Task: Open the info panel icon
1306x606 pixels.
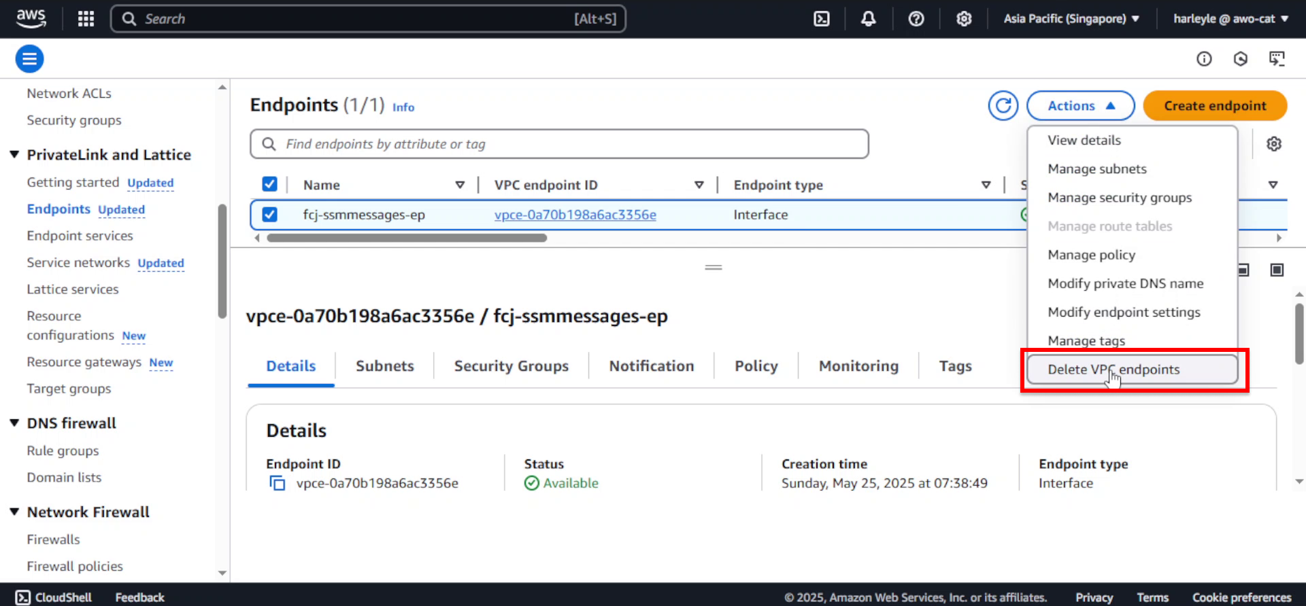Action: point(1204,59)
